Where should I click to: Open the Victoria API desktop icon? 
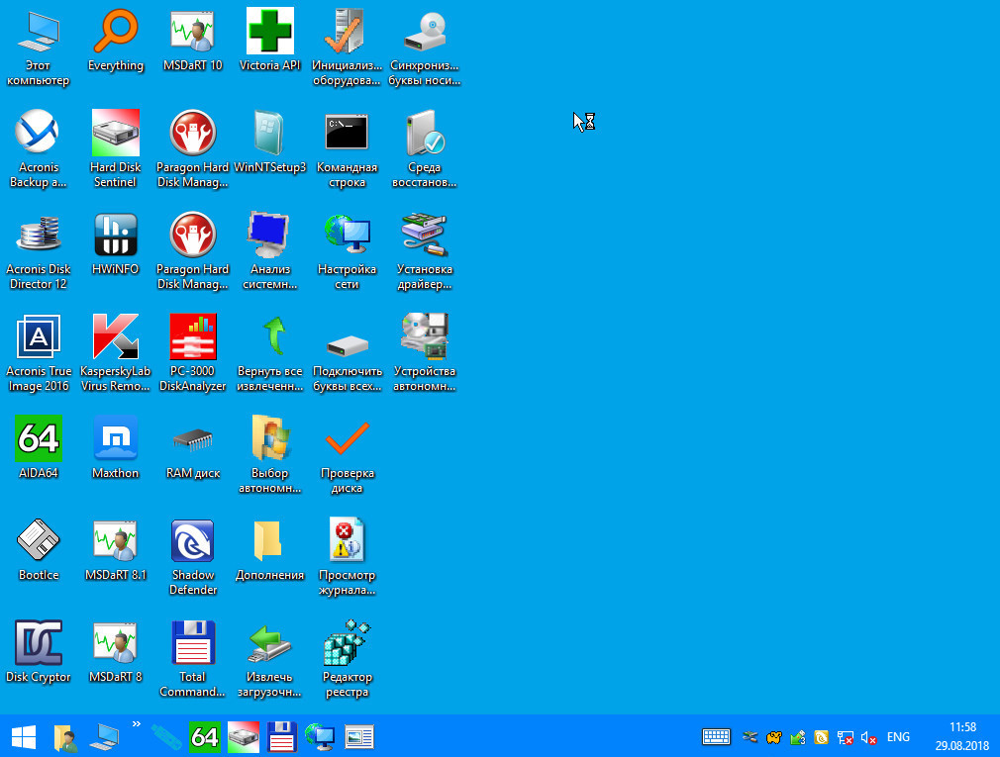tap(269, 33)
